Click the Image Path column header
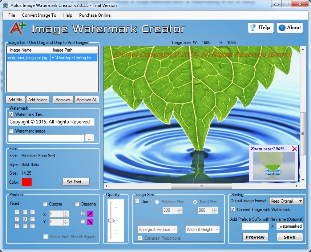The image size is (311, 252). coord(74,50)
